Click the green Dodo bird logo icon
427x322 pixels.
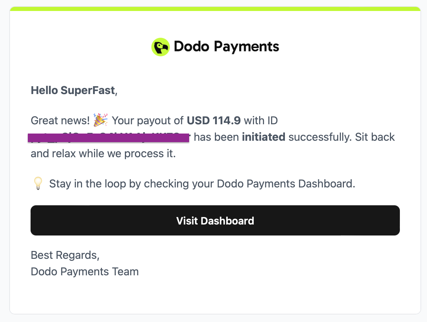[x=160, y=47]
